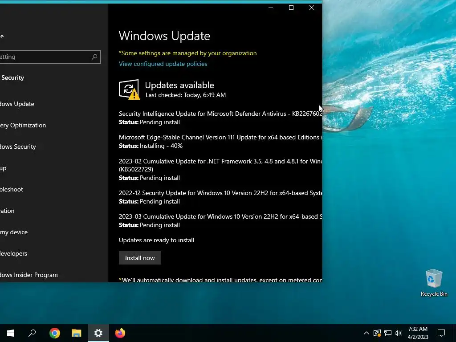This screenshot has width=456, height=342.
Task: Click the Security section header in sidebar
Action: [x=12, y=77]
